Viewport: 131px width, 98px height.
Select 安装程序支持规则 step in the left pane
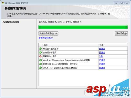tap(11, 22)
